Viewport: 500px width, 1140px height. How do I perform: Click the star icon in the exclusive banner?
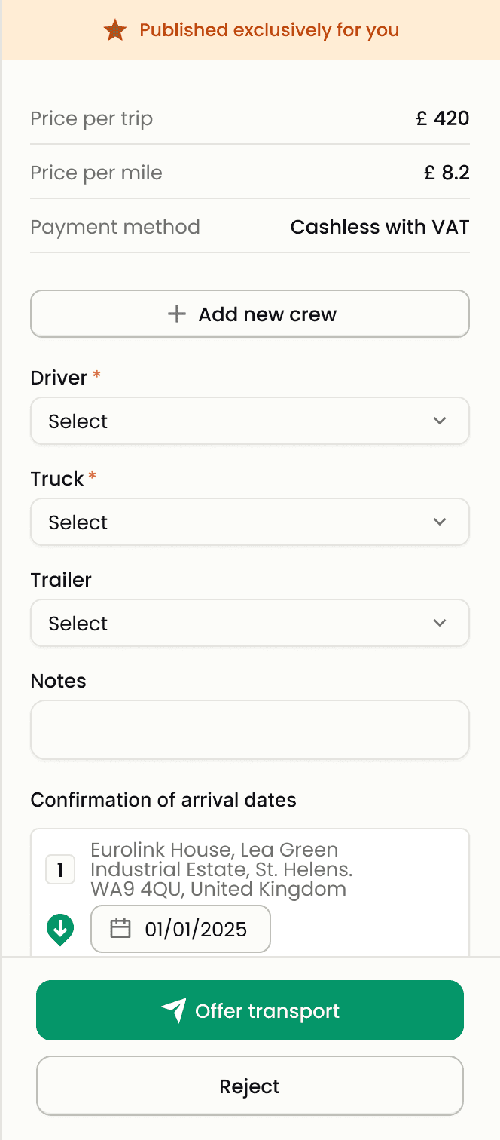(x=115, y=31)
